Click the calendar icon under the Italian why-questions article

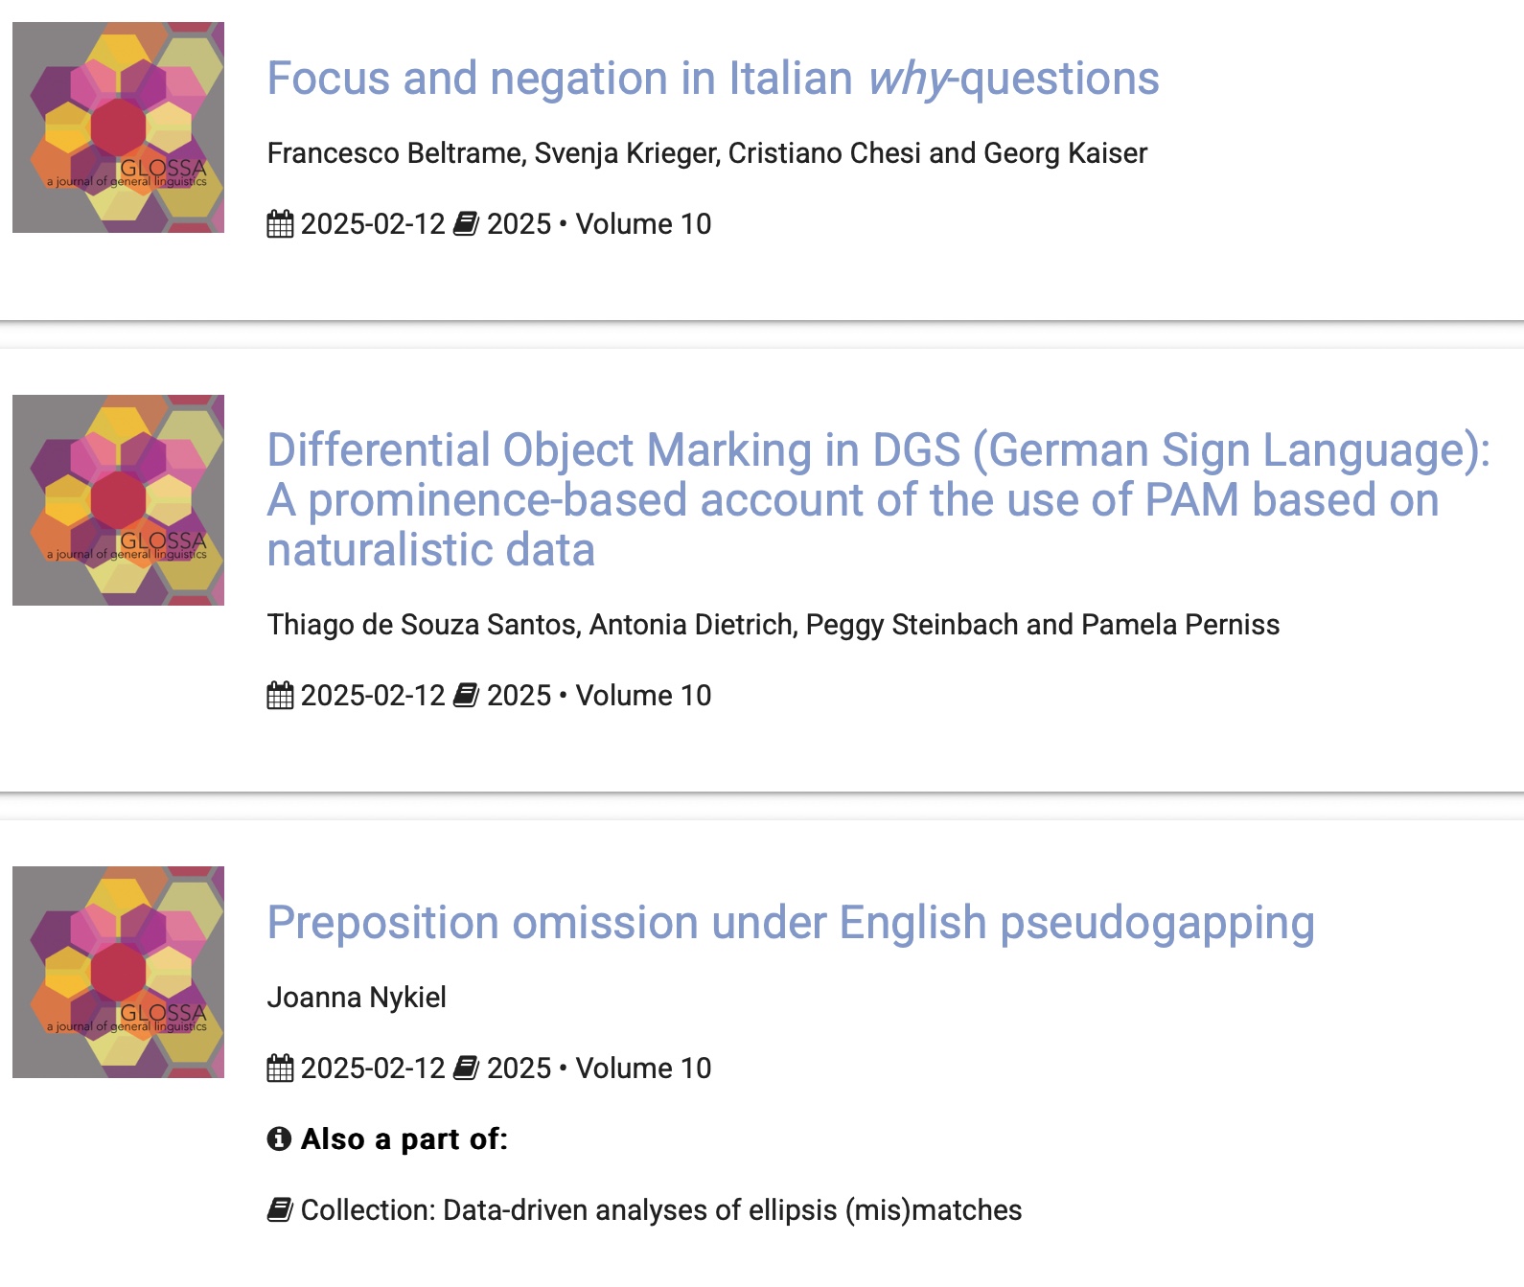point(280,224)
